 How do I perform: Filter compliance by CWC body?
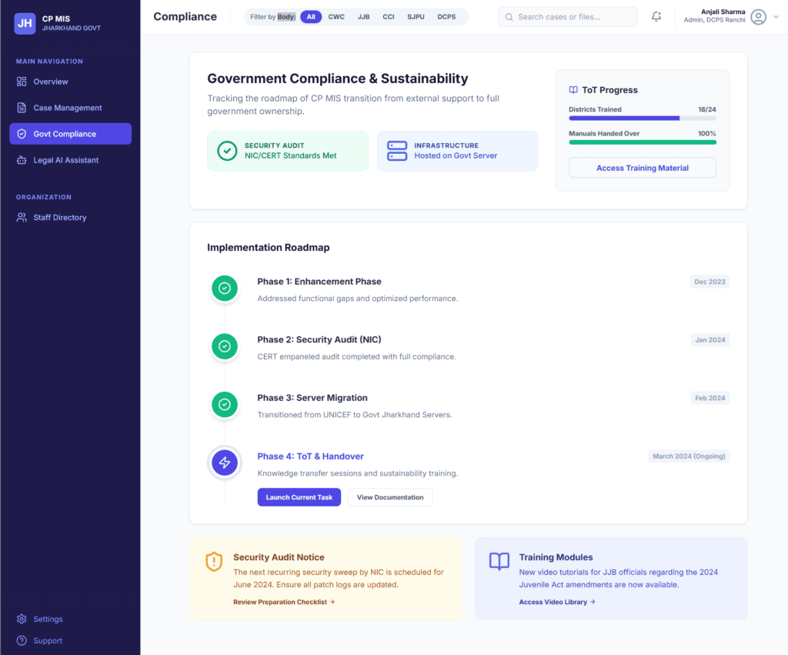point(336,17)
